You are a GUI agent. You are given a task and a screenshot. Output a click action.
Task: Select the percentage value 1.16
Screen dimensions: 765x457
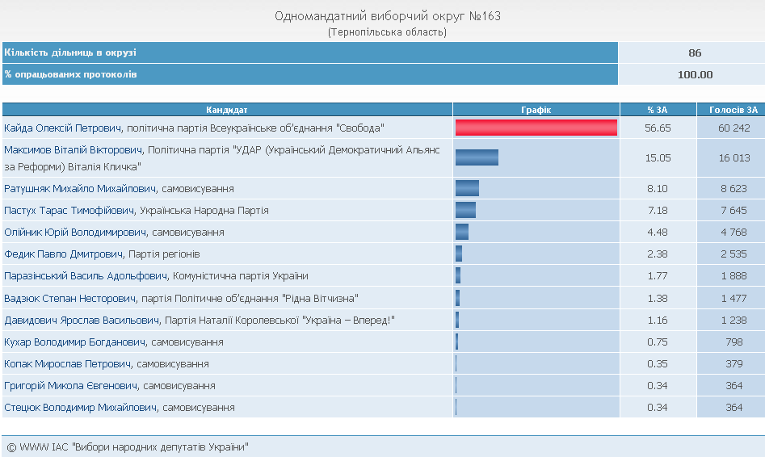[x=658, y=321]
